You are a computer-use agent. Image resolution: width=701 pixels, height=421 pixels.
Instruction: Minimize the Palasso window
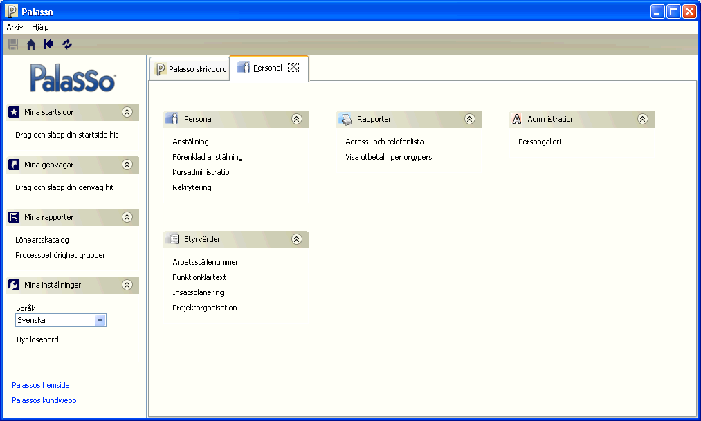657,11
